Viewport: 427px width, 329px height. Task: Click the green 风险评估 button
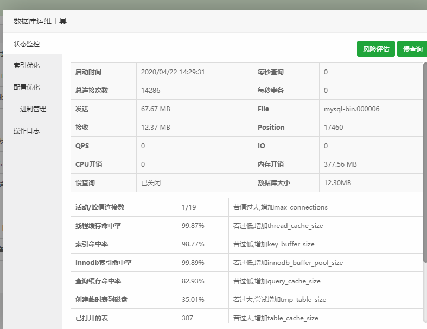(x=376, y=49)
